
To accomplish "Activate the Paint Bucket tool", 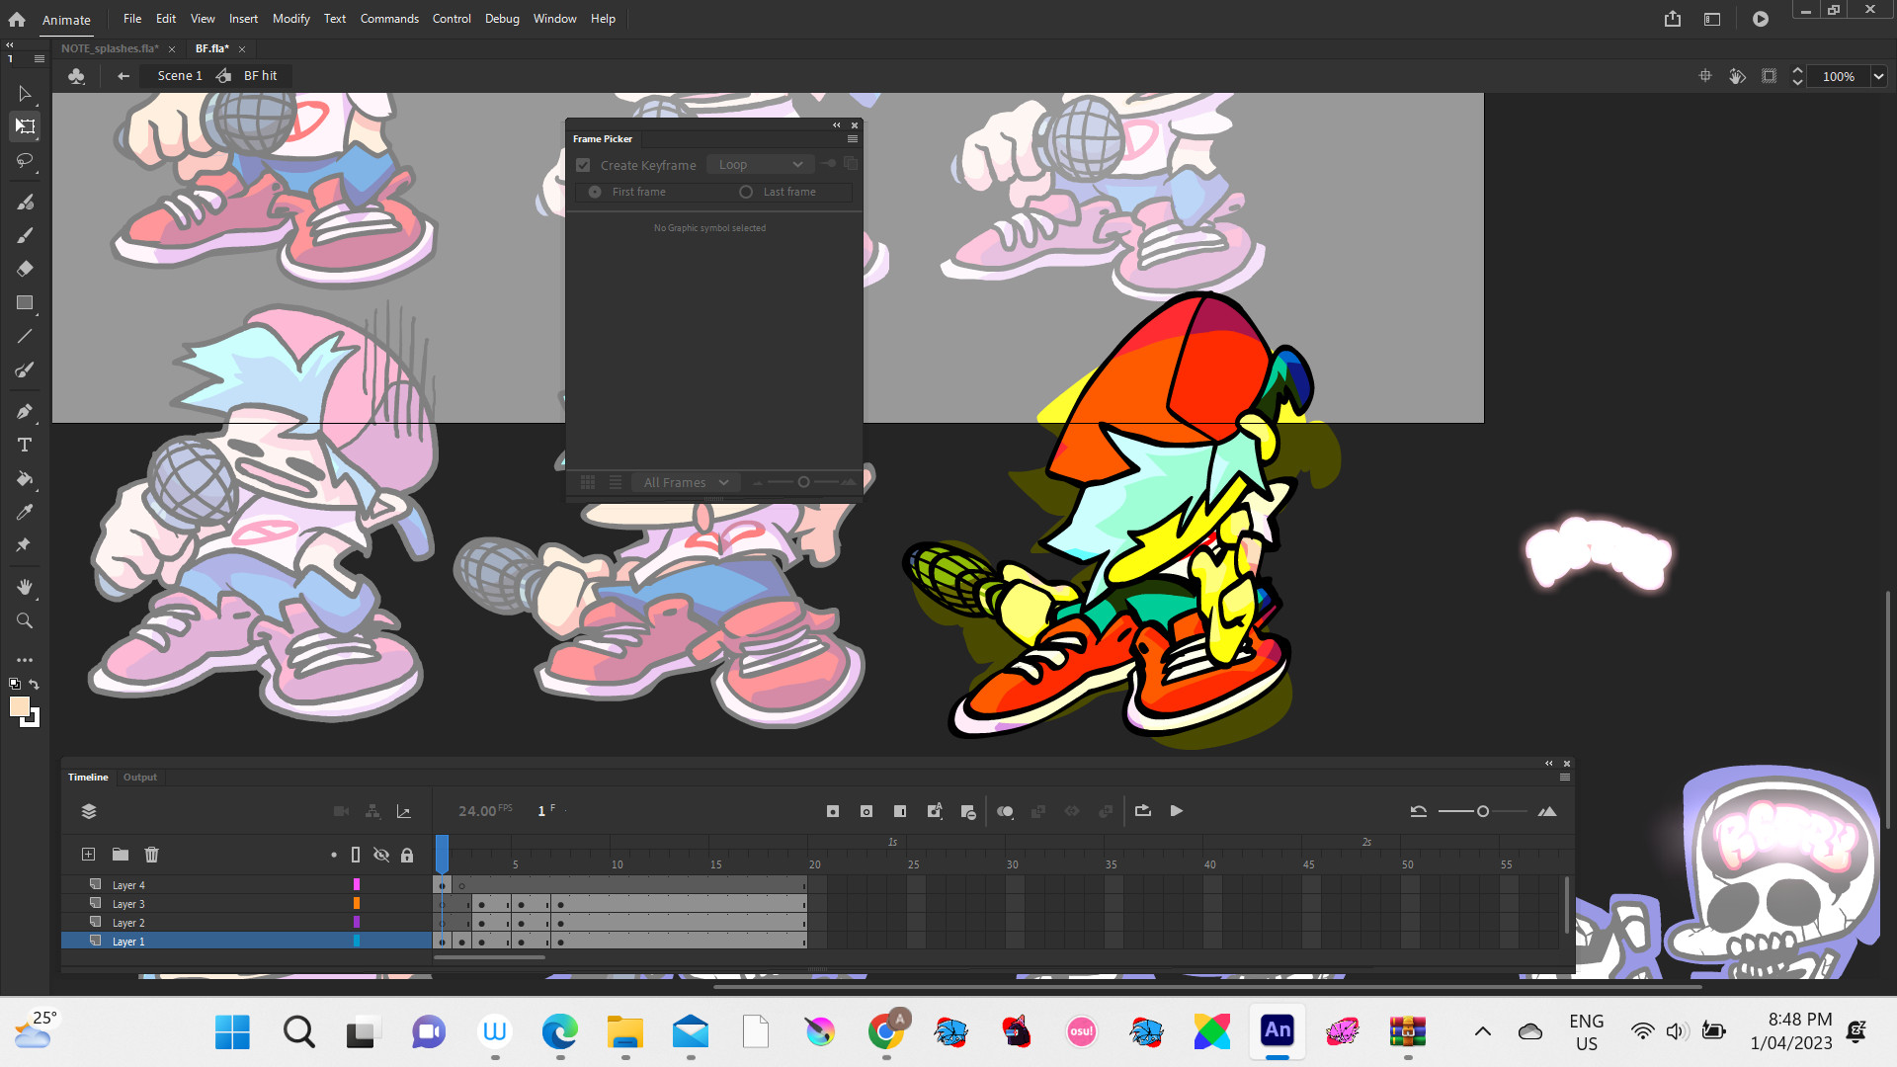I will pyautogui.click(x=25, y=479).
